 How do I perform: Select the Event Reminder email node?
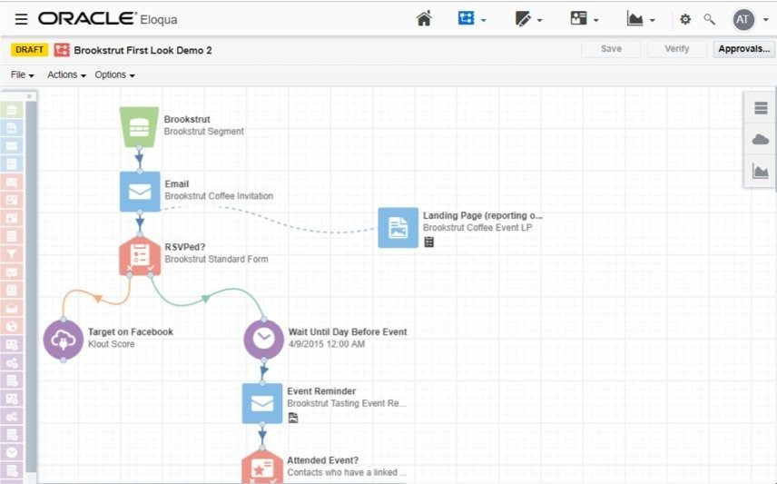pyautogui.click(x=262, y=403)
